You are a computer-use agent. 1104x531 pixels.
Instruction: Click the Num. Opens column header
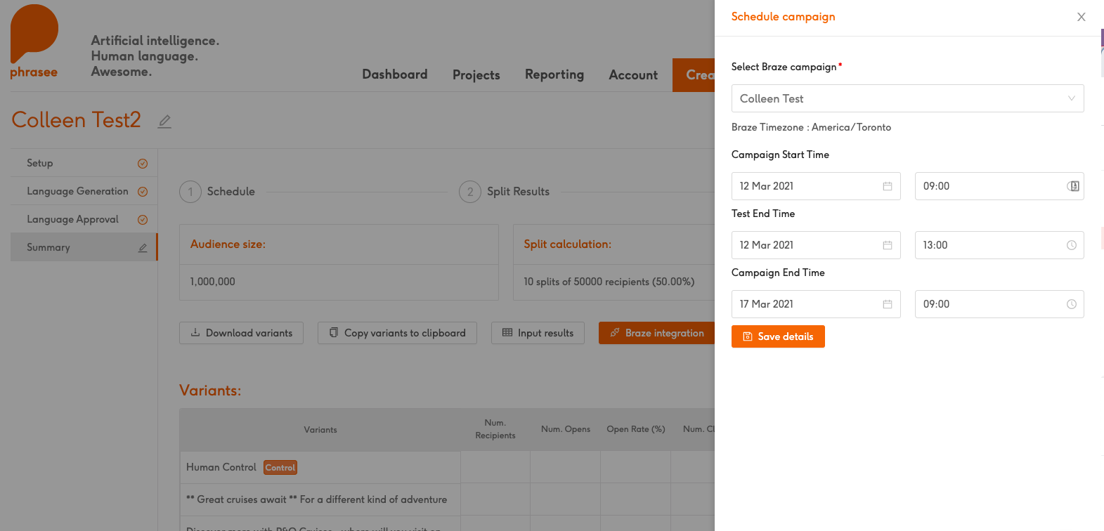point(566,429)
